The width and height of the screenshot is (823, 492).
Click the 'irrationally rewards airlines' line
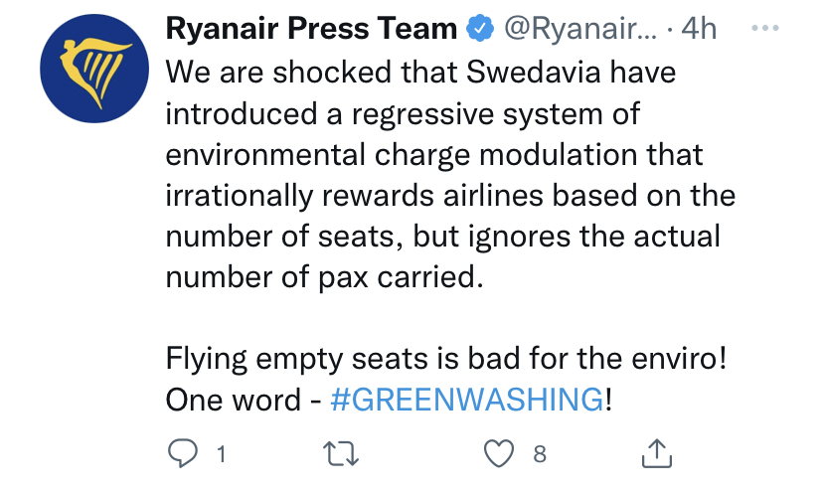point(449,195)
